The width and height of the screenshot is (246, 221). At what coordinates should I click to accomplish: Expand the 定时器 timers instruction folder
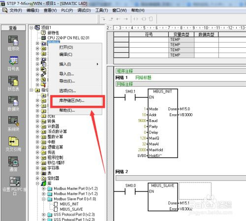pos(37,178)
